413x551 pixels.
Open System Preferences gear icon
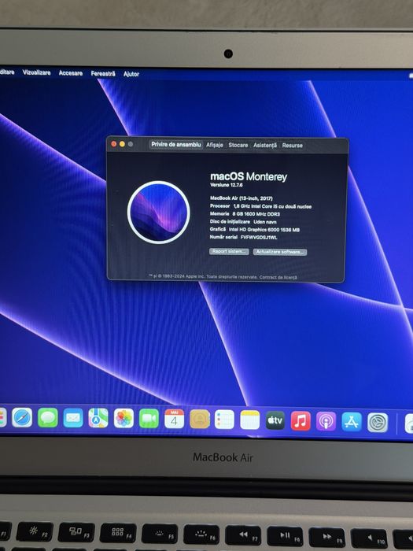coord(378,423)
